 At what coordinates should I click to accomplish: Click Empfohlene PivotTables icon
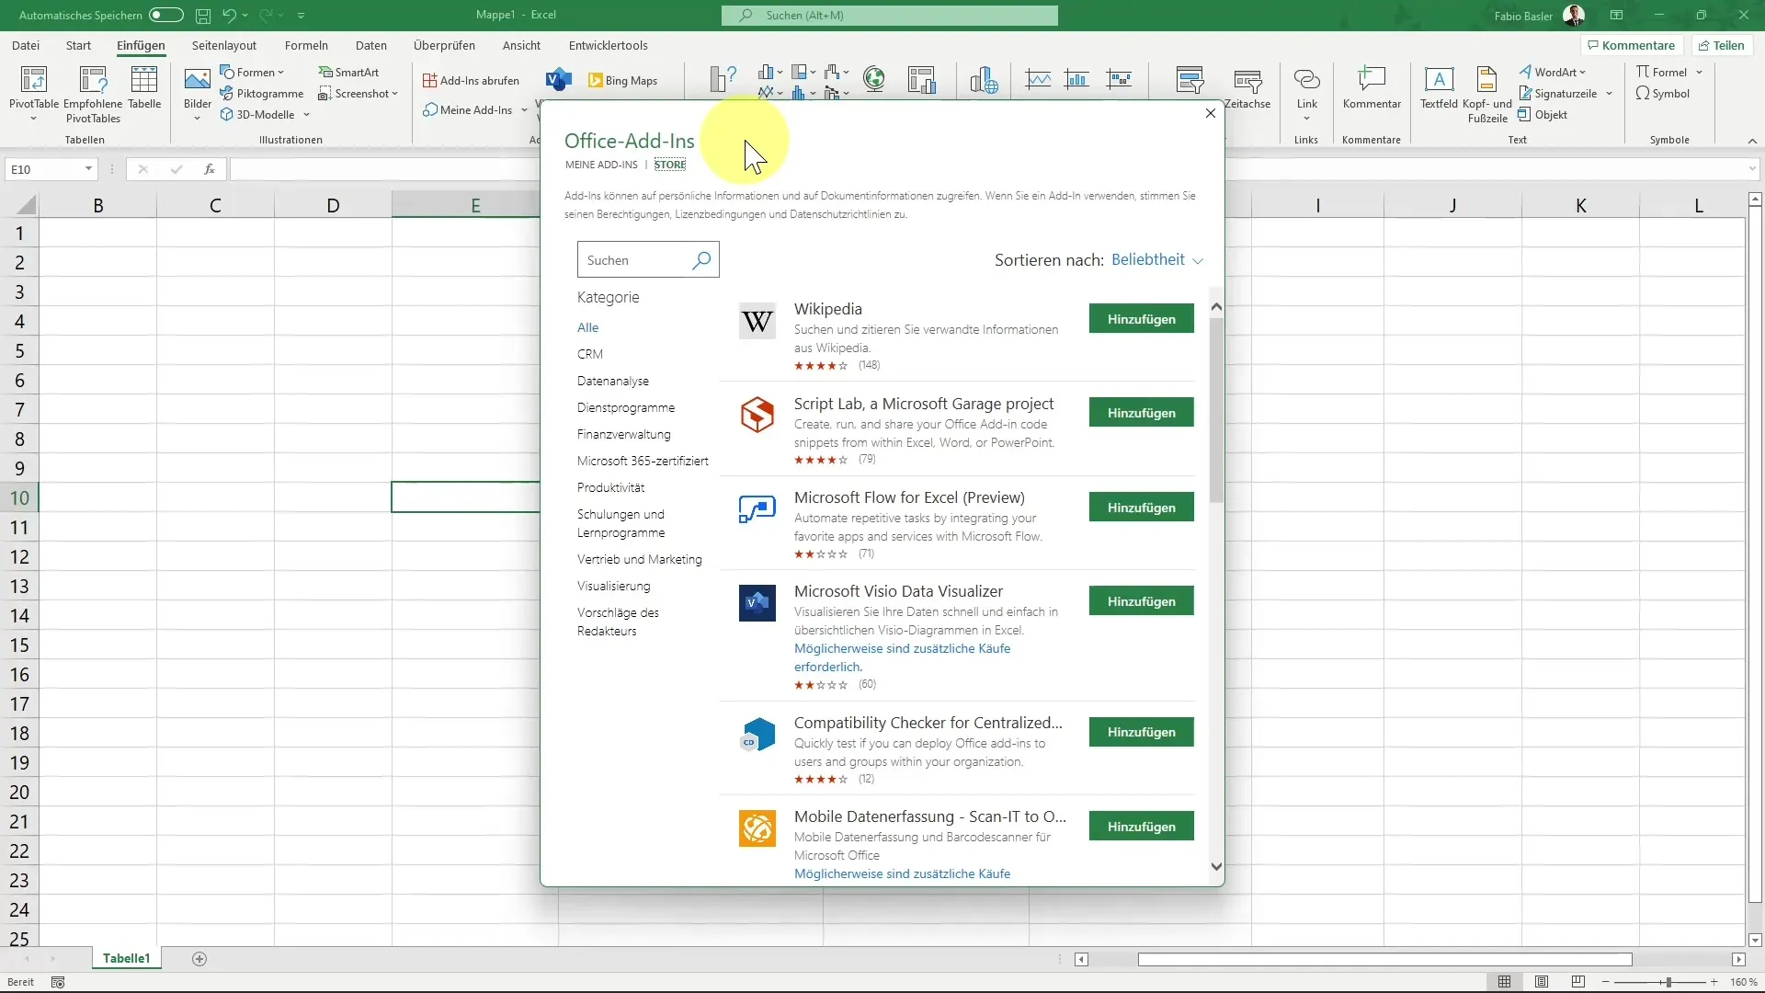[93, 93]
